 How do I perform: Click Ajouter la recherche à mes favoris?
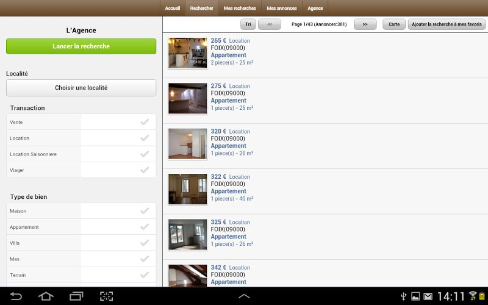447,24
